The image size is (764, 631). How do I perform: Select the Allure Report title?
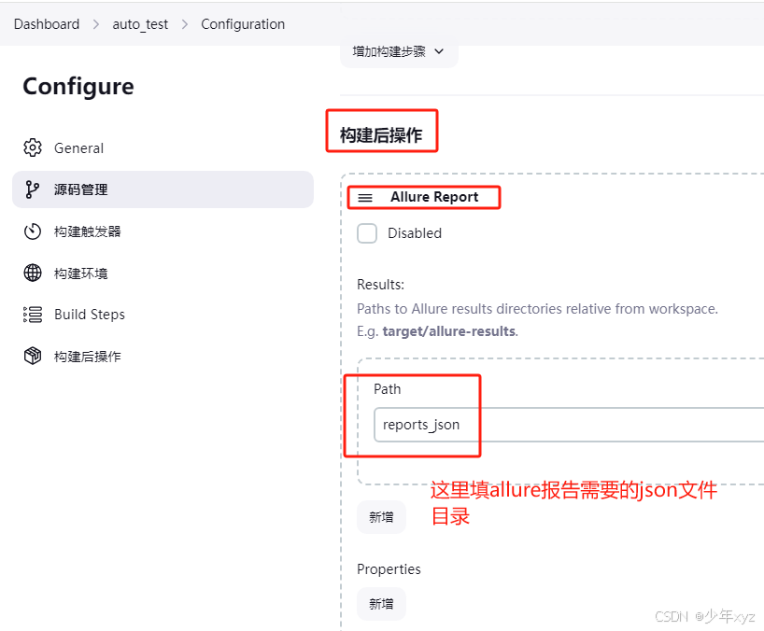coord(434,197)
